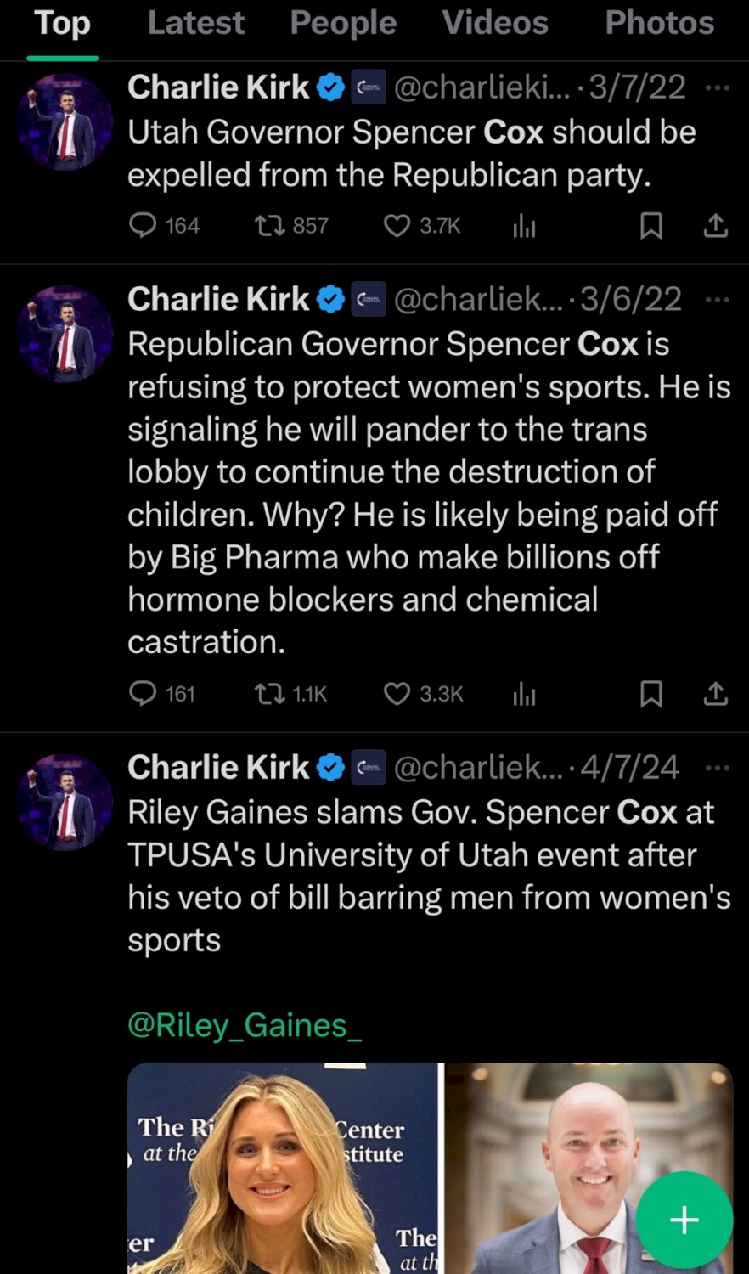Bookmark the 3/6/22 Big Pharma tweet
This screenshot has height=1274, width=749.
650,694
